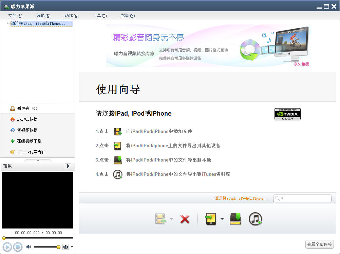This screenshot has height=254, width=340.
Task: Open export-to-device dropdown arrow
Action: click(222, 219)
